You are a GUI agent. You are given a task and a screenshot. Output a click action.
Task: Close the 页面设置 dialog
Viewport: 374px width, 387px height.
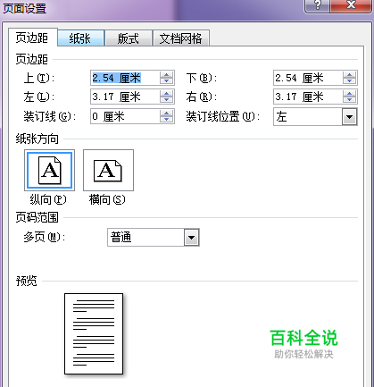click(x=352, y=5)
